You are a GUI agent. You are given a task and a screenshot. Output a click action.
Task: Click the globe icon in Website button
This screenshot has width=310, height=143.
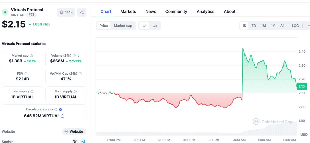(x=66, y=132)
